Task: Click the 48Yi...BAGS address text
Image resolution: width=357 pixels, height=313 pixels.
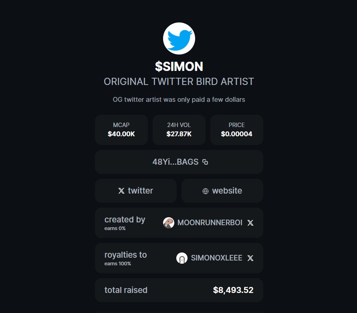Action: 175,162
